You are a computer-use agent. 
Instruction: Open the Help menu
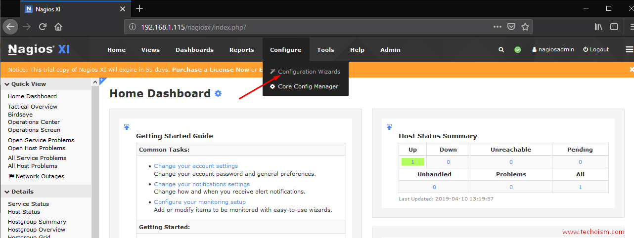coord(357,50)
